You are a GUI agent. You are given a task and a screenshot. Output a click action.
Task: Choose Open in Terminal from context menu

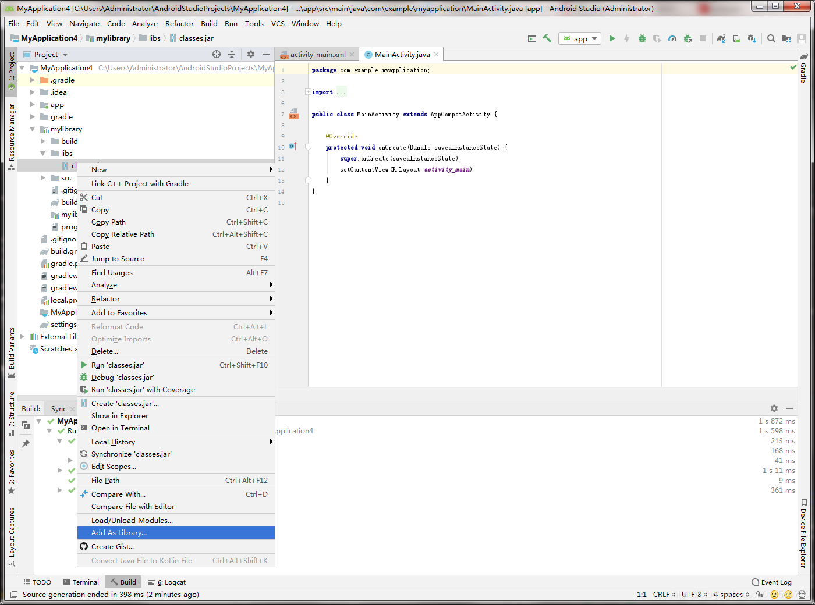tap(176, 428)
